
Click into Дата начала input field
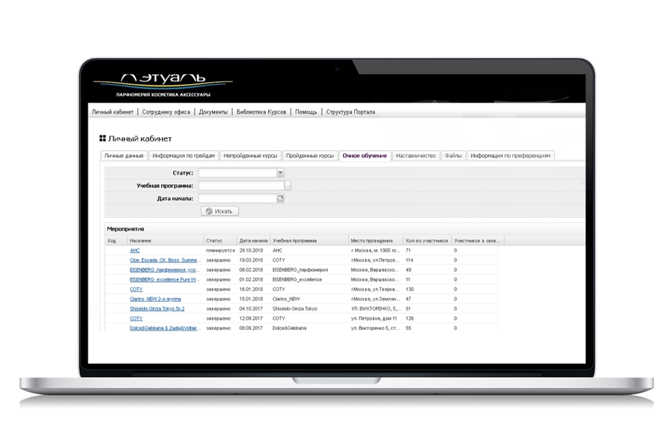click(x=238, y=198)
